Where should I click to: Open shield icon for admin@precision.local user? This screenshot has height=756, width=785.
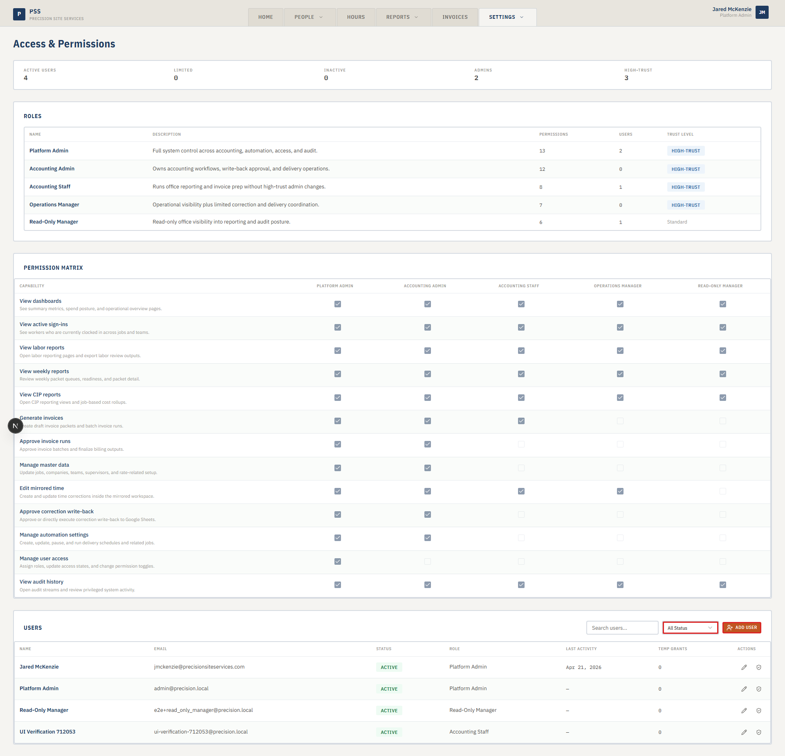pos(759,689)
